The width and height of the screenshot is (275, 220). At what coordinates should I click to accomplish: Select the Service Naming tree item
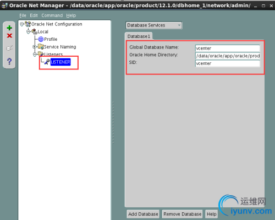pos(60,47)
